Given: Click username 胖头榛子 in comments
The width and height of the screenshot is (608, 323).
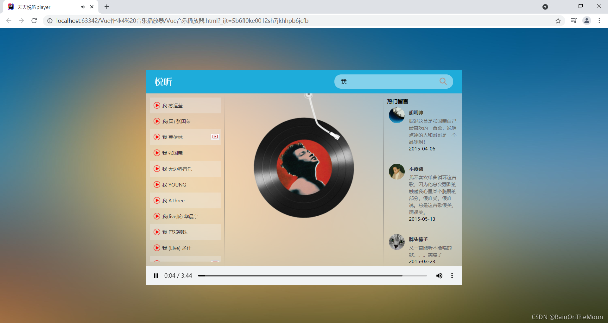Looking at the screenshot, I should pos(418,239).
